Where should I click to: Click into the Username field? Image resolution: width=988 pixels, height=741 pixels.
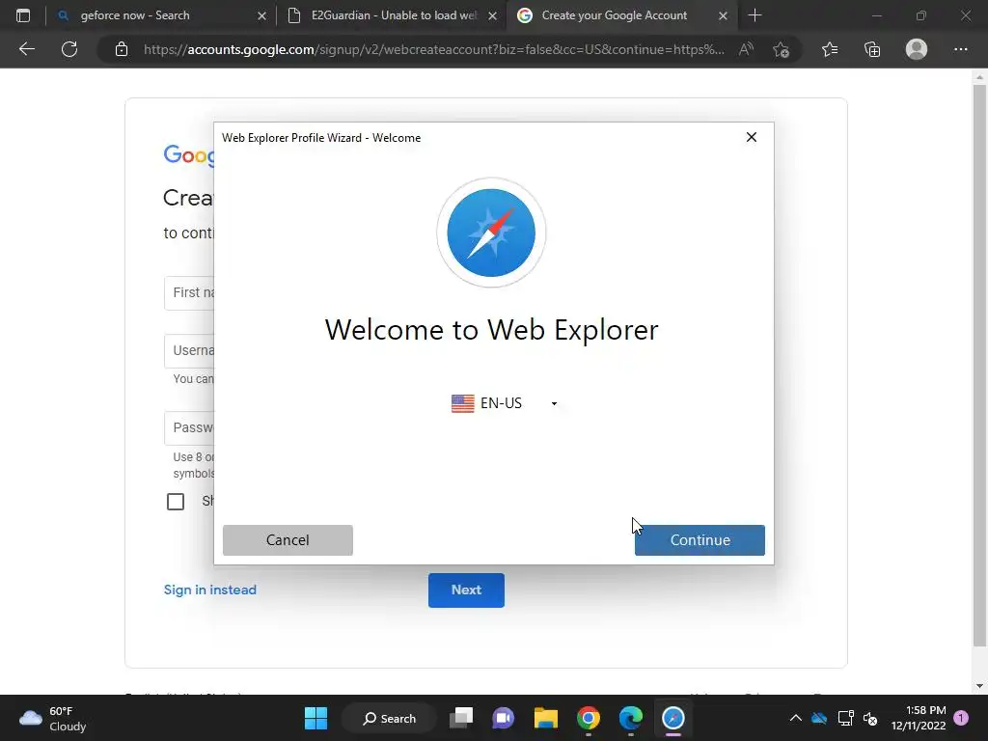(189, 351)
